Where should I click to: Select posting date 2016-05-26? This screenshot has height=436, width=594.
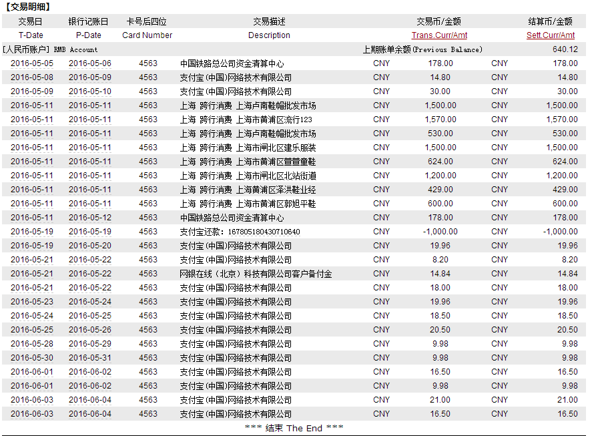(90, 330)
